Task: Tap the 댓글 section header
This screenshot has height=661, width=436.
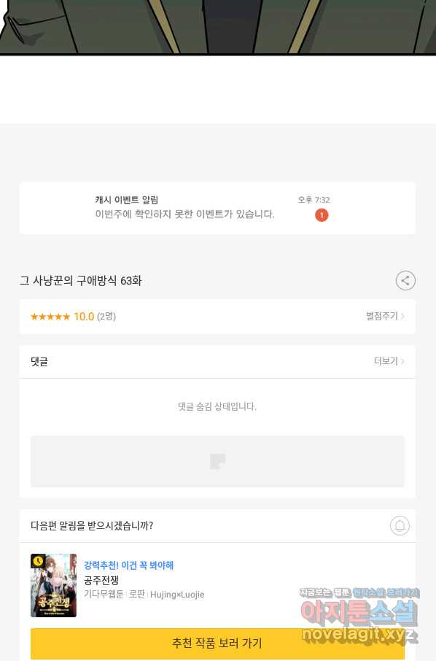Action: click(x=39, y=361)
